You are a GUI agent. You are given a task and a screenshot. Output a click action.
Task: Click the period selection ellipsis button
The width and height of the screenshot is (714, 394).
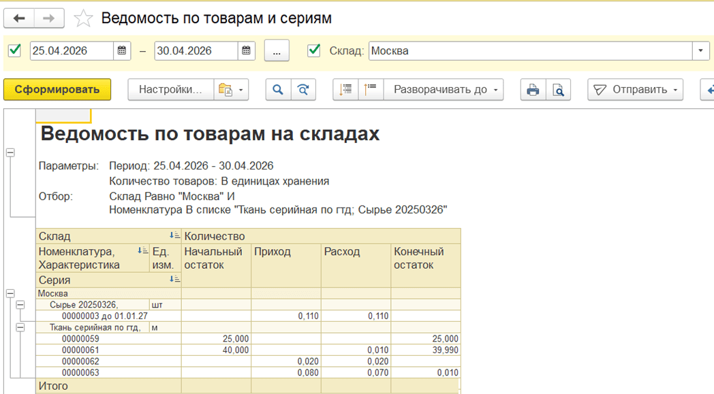coord(277,50)
